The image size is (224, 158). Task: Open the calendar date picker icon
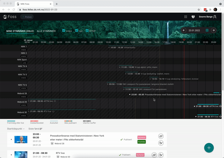click(207, 30)
